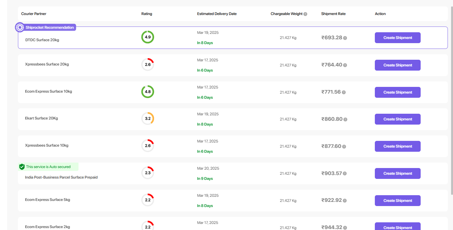Click the Courier Partner column header

pyautogui.click(x=34, y=14)
